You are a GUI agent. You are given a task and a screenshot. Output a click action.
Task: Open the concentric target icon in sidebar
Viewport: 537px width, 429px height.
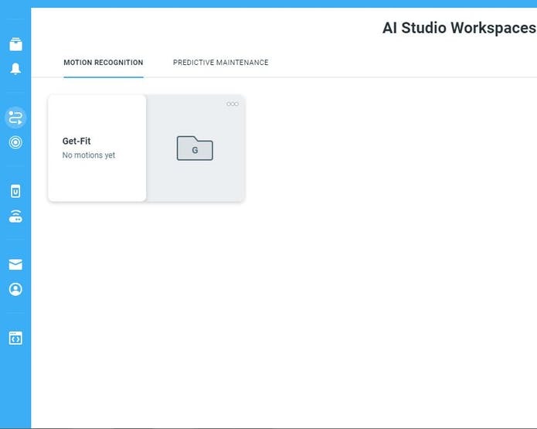click(x=15, y=142)
